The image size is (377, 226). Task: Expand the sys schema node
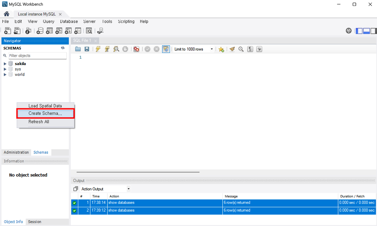coord(5,69)
